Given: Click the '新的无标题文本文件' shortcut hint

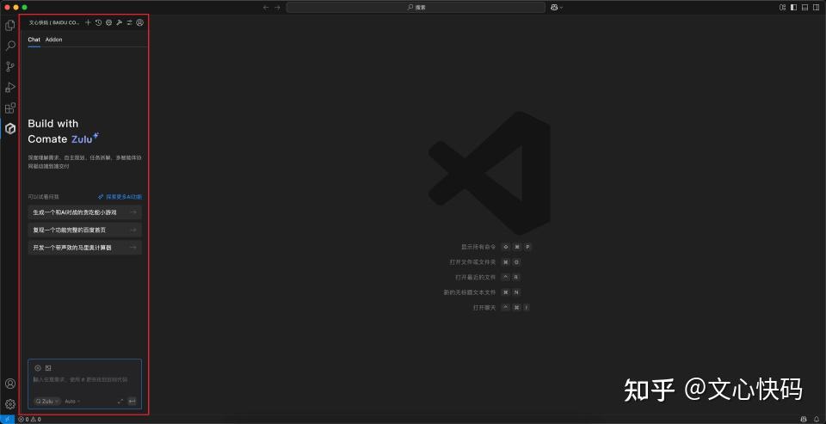Looking at the screenshot, I should click(470, 292).
